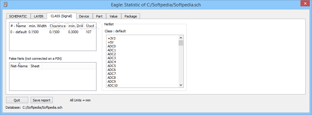The height and width of the screenshot is (115, 312).
Task: Select ADC1 in the netlist
Action: point(112,50)
